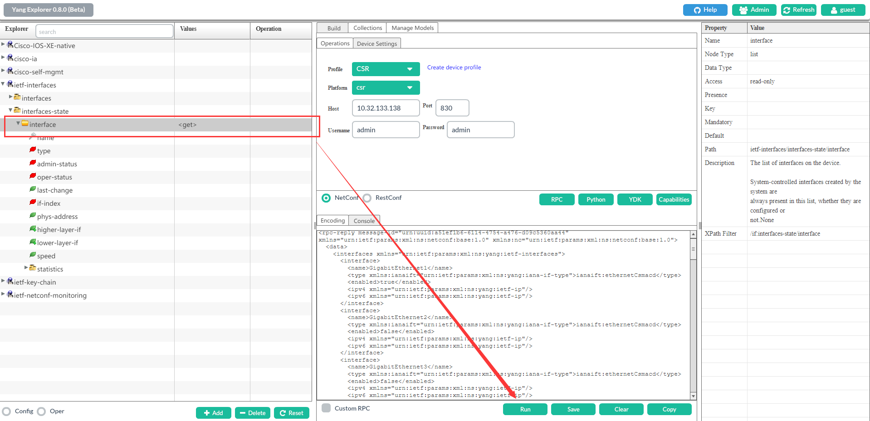The height and width of the screenshot is (421, 870).
Task: Open the Device Settings tab
Action: [x=376, y=43]
